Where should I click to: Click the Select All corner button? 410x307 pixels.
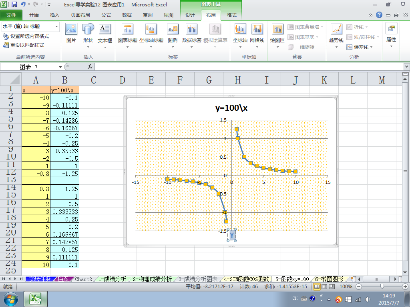(11, 80)
